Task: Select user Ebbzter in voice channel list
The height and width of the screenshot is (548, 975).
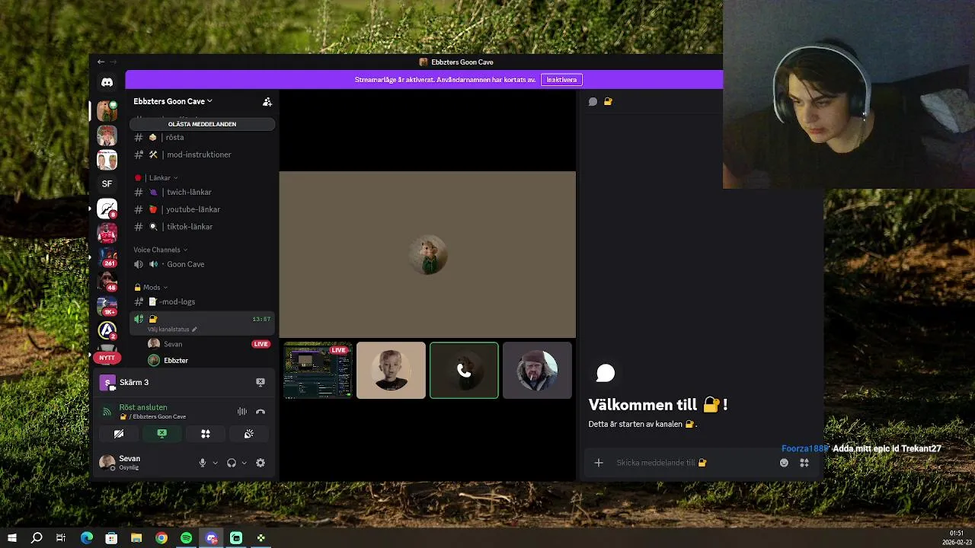Action: (x=175, y=361)
